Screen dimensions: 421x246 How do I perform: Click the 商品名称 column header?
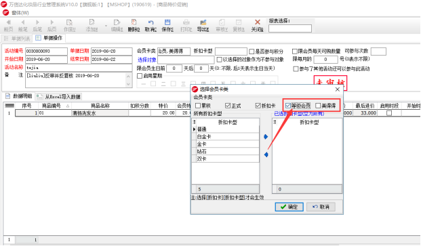(x=100, y=106)
